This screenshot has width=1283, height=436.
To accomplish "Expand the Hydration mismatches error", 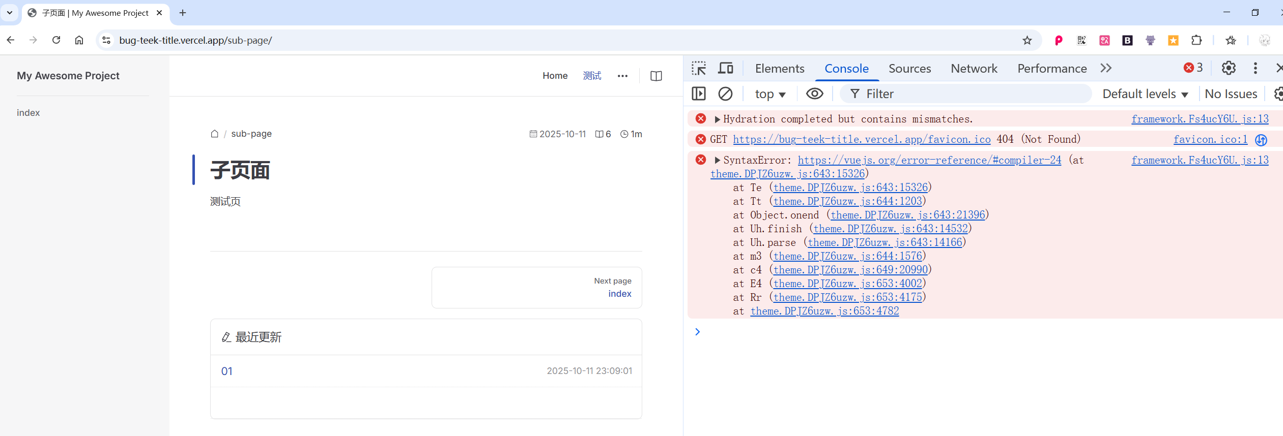I will (x=717, y=119).
